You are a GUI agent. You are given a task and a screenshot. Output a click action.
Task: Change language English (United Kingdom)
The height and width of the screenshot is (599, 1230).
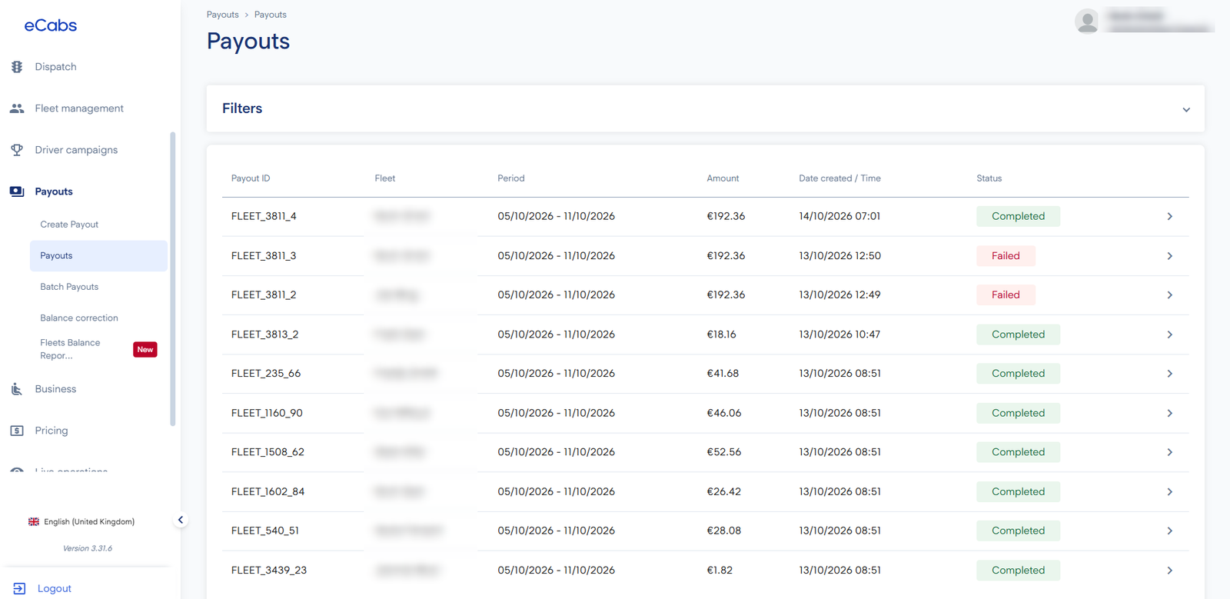point(89,521)
